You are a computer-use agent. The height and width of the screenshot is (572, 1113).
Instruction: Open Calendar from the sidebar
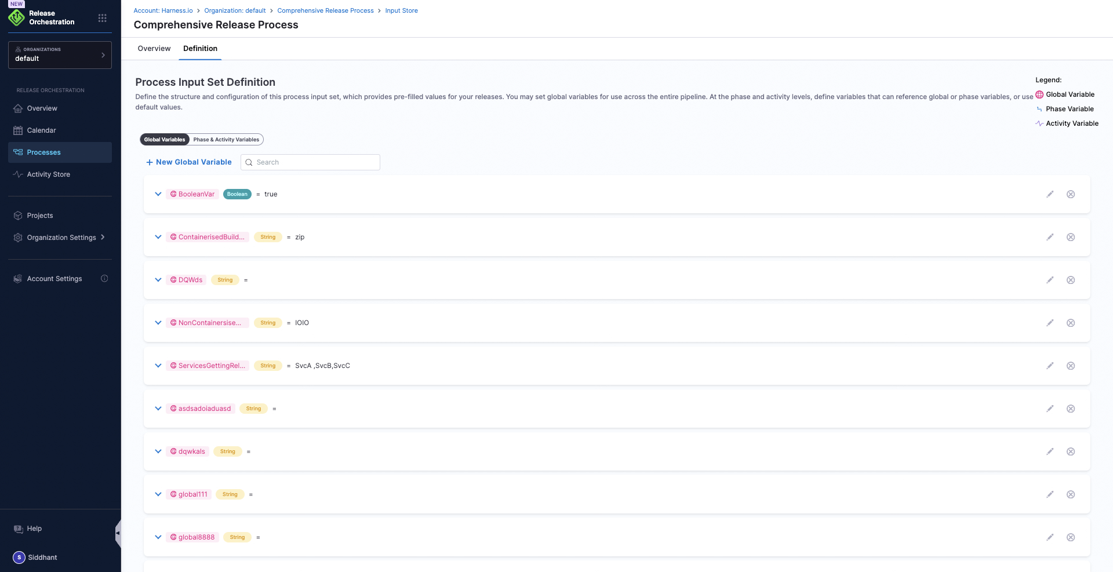41,130
